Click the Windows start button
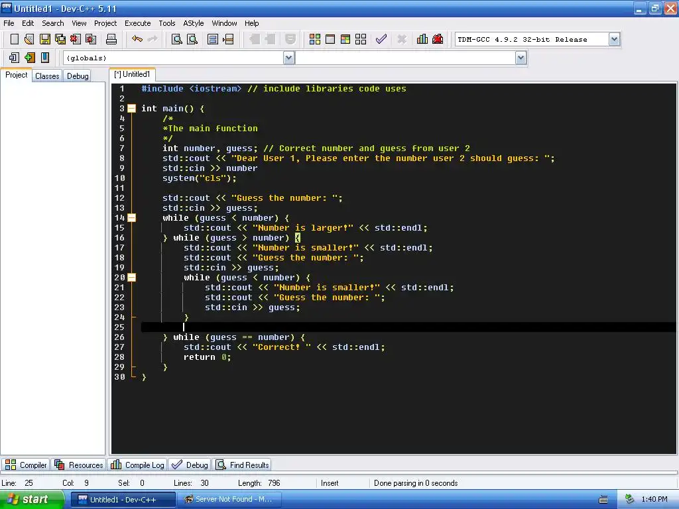The image size is (679, 509). 32,500
